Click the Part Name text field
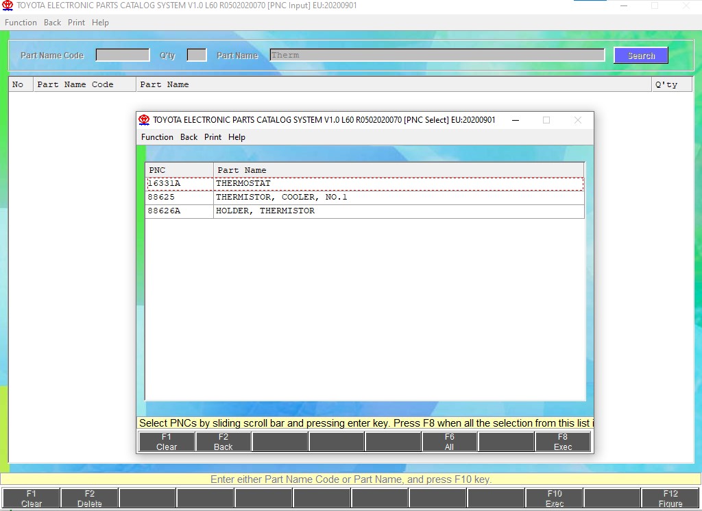Viewport: 702px width, 511px height. point(437,55)
